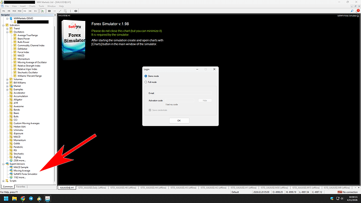Click the OK button in the Login dialog
361x203 pixels.
click(x=179, y=121)
